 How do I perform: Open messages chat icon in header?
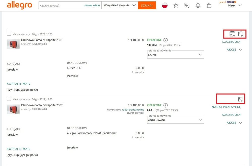pos(187,6)
